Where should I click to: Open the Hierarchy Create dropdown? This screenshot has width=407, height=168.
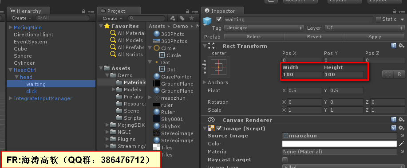[x=21, y=18]
